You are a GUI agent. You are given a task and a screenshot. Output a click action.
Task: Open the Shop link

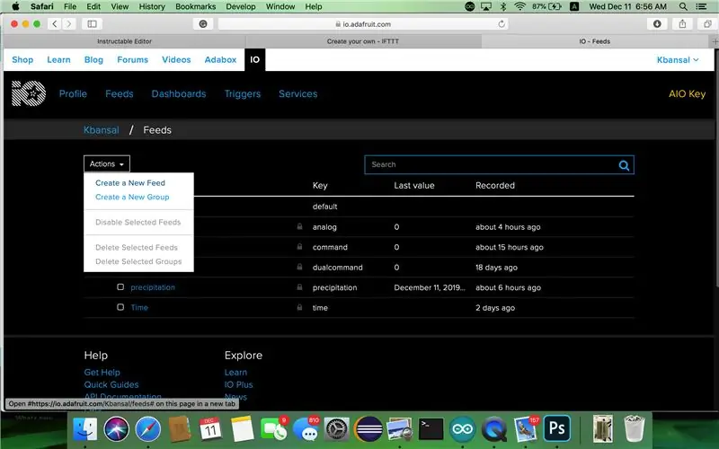(22, 59)
